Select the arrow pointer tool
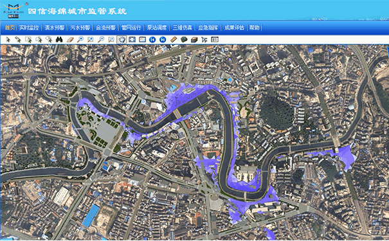Viewport: 389px width, 241px height. [x=8, y=39]
